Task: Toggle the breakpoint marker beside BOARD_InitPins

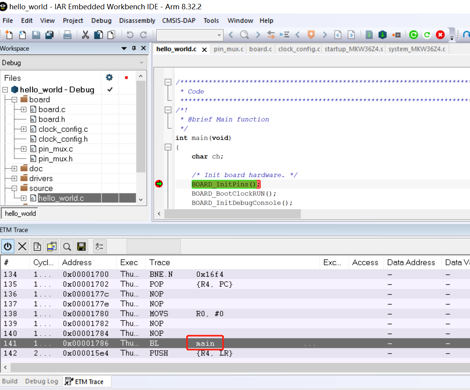Action: click(x=159, y=184)
